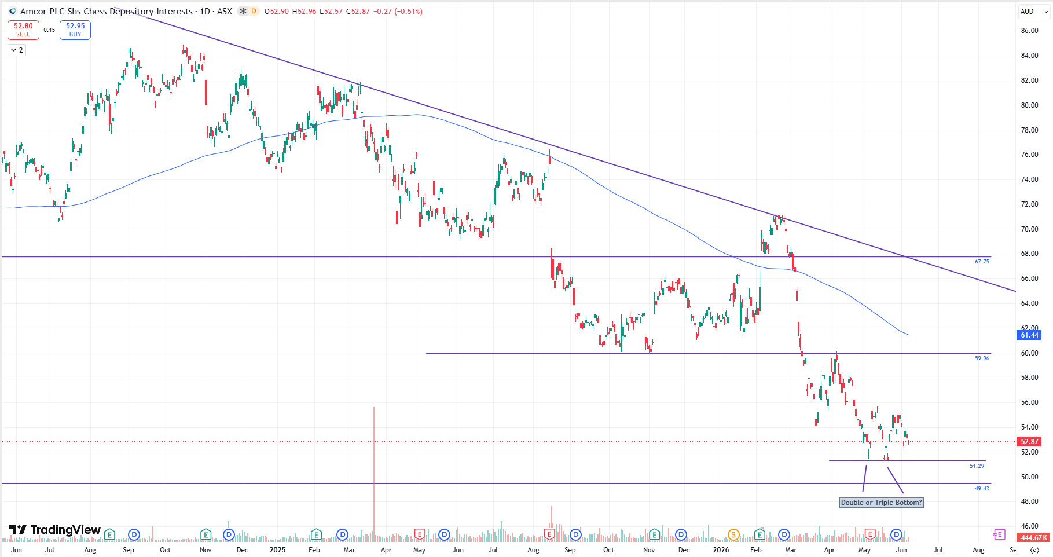Open the orange split event marker
Screen dimensions: 1053x557
click(x=733, y=534)
